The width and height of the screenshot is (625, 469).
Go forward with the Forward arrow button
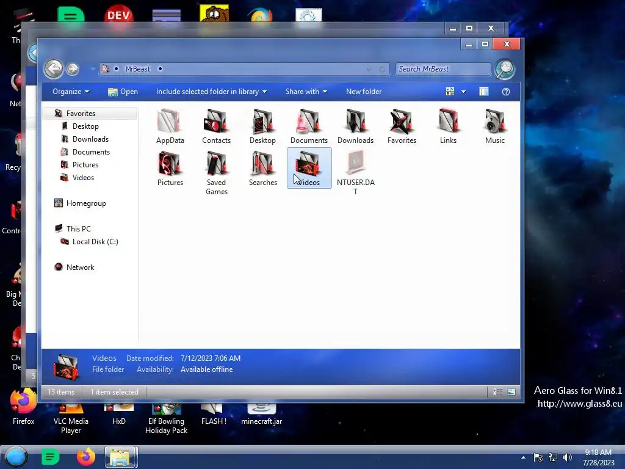(72, 69)
